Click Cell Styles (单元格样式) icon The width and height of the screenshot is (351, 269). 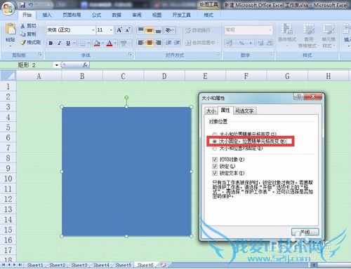tap(329, 29)
